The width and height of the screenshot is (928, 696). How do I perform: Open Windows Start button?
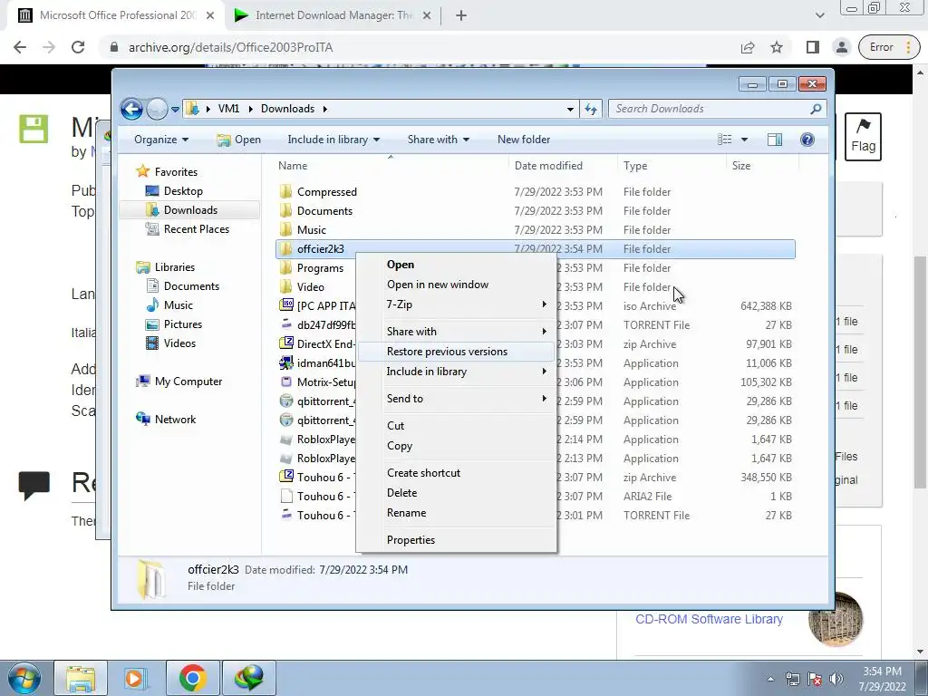[x=24, y=678]
